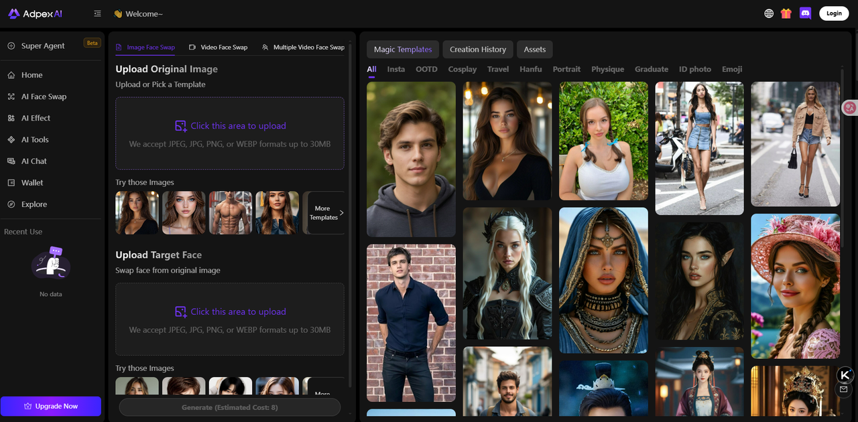Pick the shirtless muscular man sample thumbnail
858x422 pixels.
231,212
